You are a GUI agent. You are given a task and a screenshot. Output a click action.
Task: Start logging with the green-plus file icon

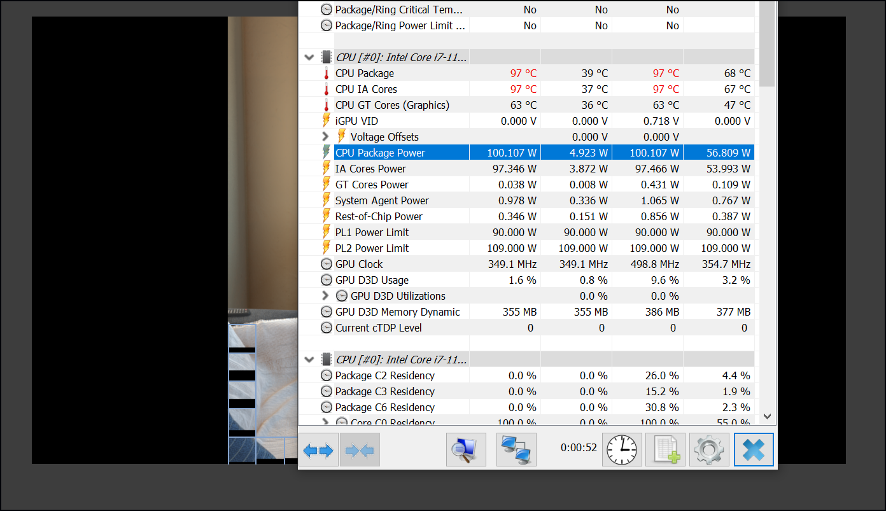665,451
